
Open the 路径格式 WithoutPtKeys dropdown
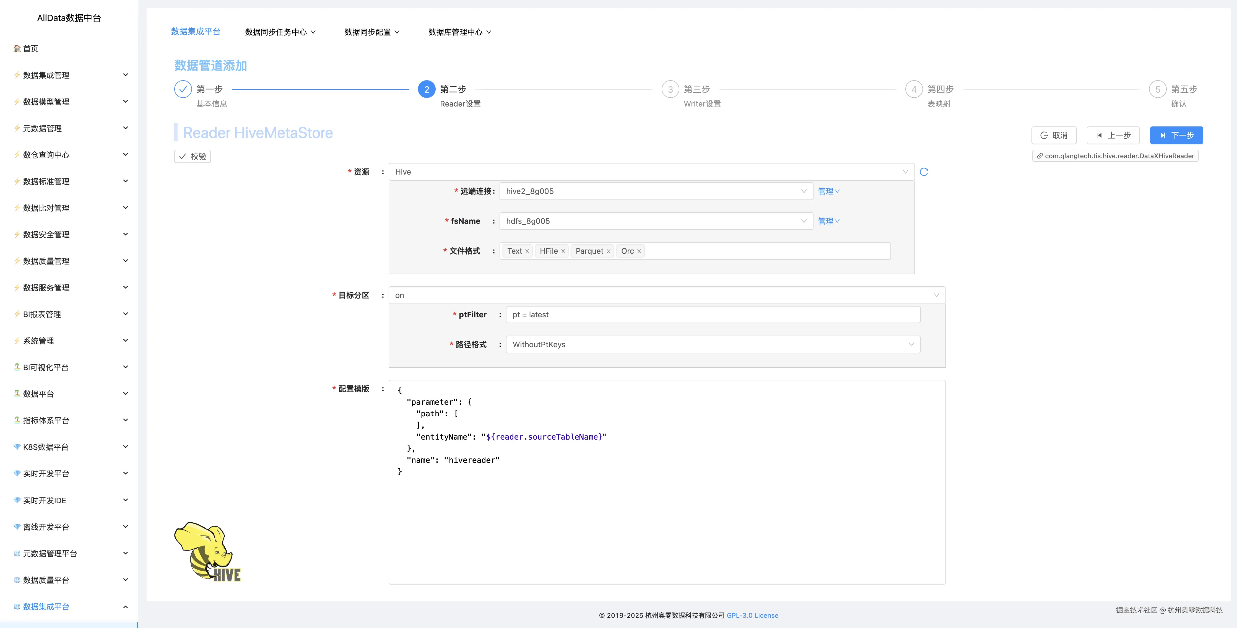(713, 345)
